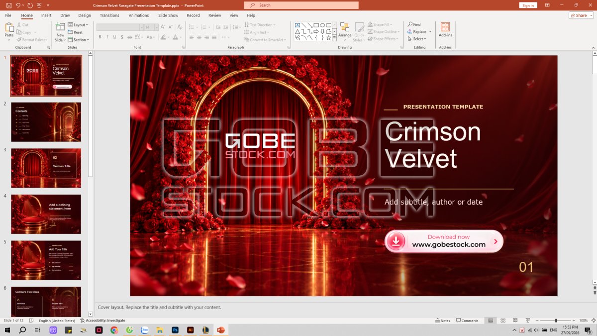Screen dimensions: 597x336
Task: Click the Sign in button
Action: coord(528,5)
